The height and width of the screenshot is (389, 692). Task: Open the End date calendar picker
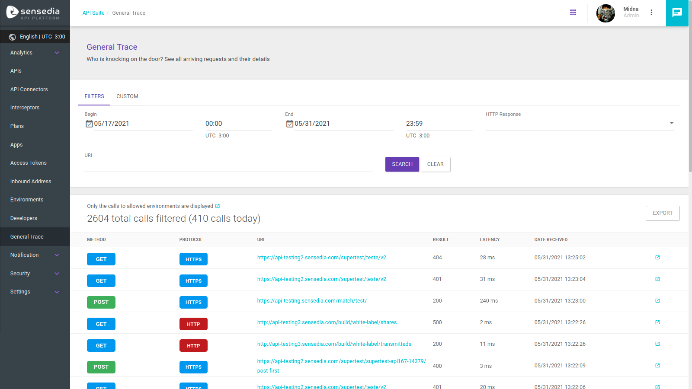coord(290,124)
